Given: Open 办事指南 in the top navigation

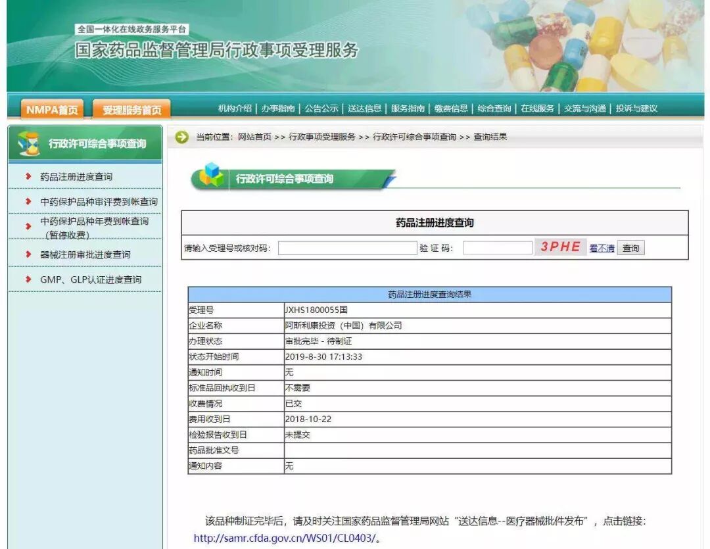Looking at the screenshot, I should click(x=278, y=108).
